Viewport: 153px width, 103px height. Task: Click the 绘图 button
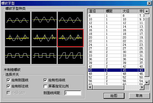pos(114,96)
